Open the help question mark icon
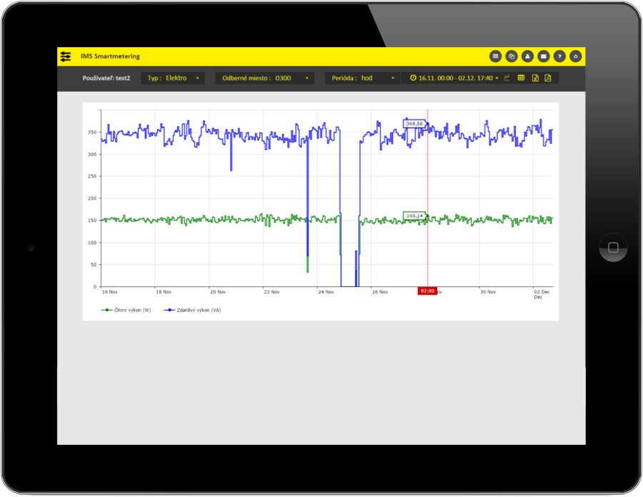Screen dimensions: 643x497 (559, 56)
